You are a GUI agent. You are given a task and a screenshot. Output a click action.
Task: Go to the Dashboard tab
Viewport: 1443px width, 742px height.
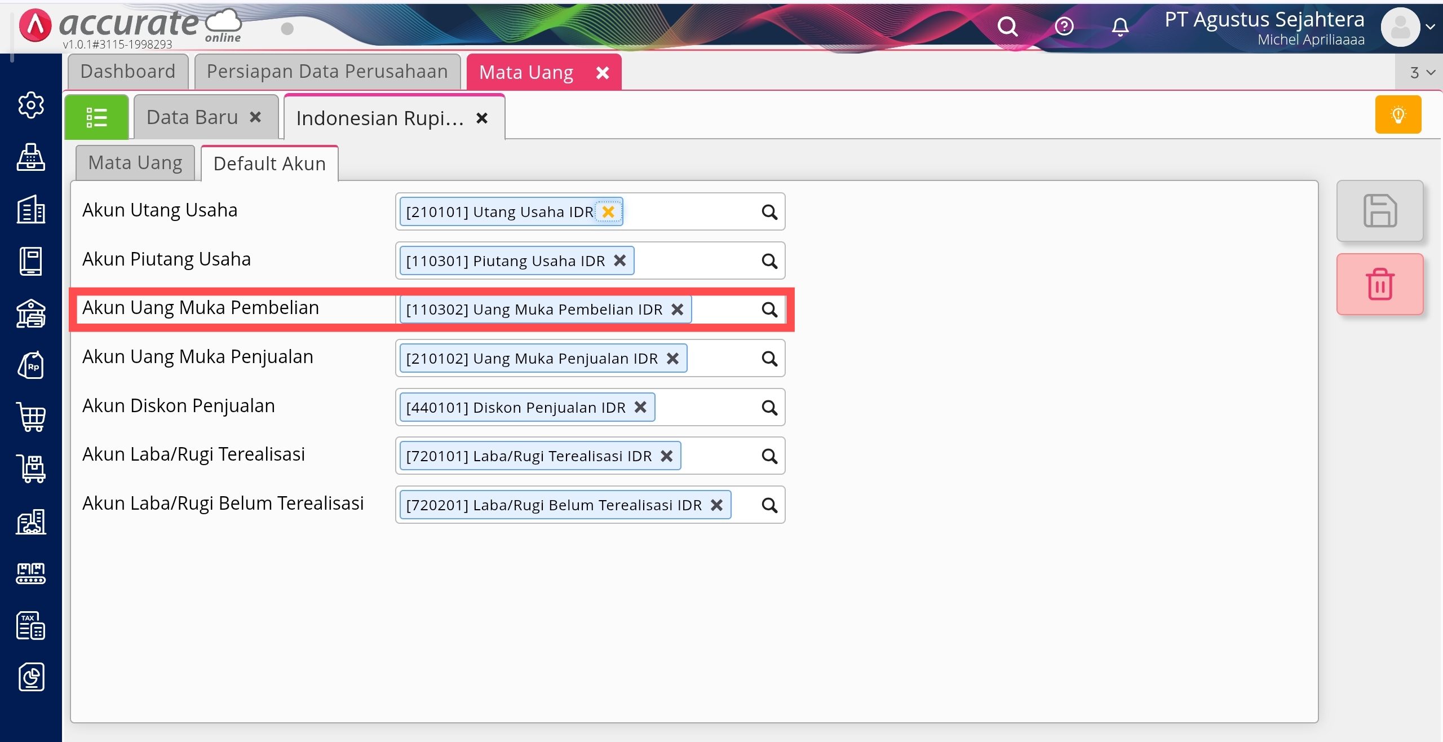tap(128, 72)
